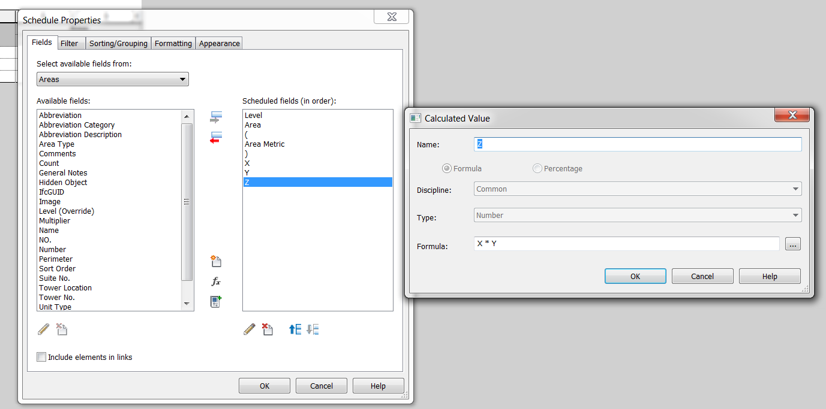Select Area Metric in Scheduled fields
This screenshot has width=826, height=409.
265,144
